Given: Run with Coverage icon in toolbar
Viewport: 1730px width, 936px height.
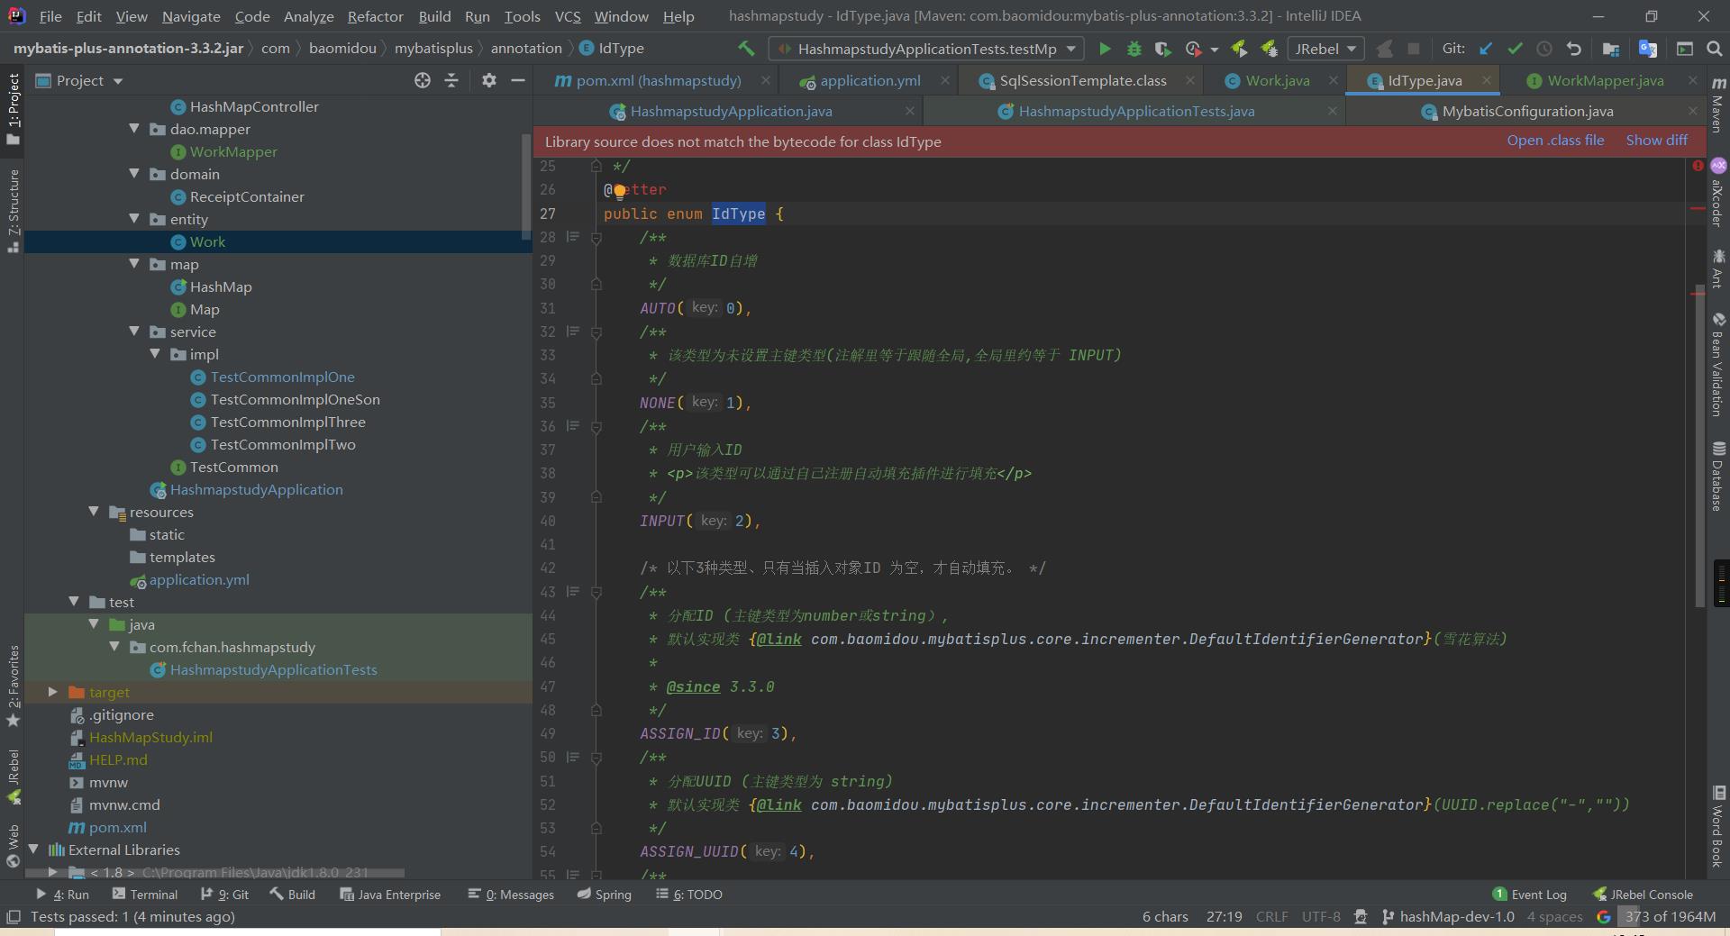Looking at the screenshot, I should (1163, 49).
